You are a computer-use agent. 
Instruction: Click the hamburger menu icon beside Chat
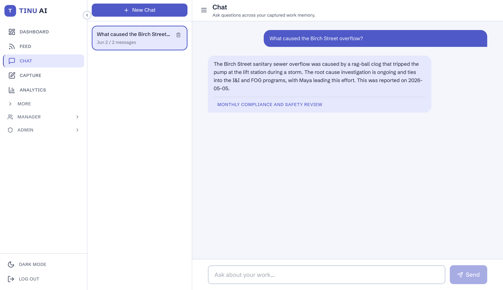click(x=204, y=10)
